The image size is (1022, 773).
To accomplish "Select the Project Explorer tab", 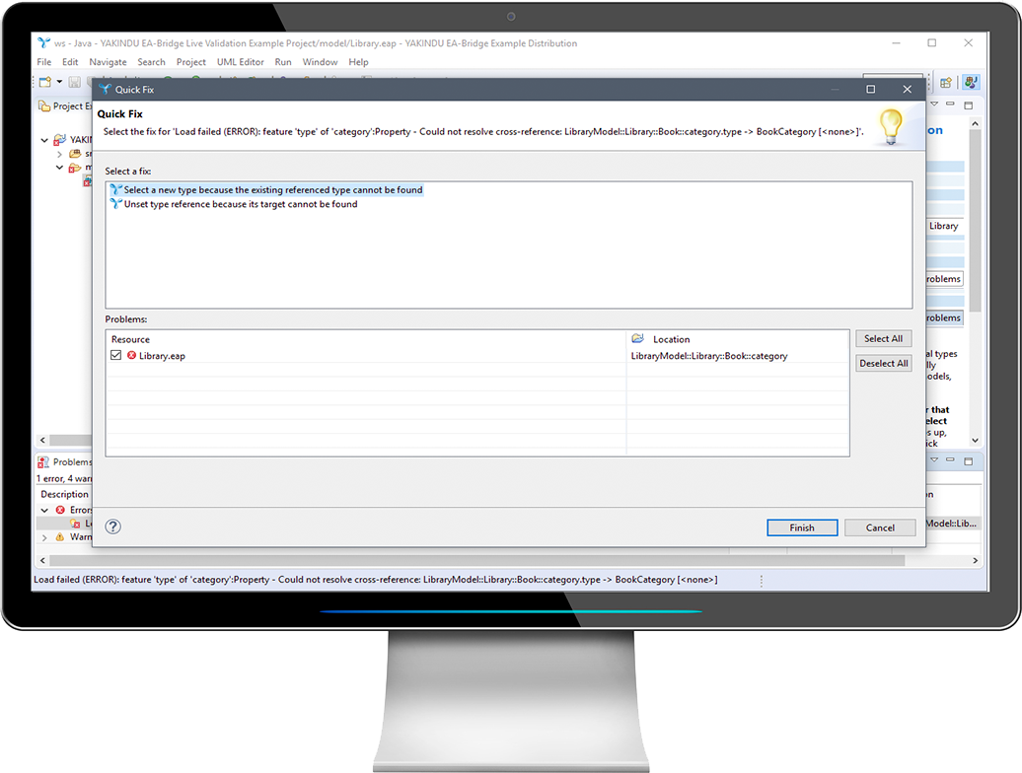I will (64, 106).
